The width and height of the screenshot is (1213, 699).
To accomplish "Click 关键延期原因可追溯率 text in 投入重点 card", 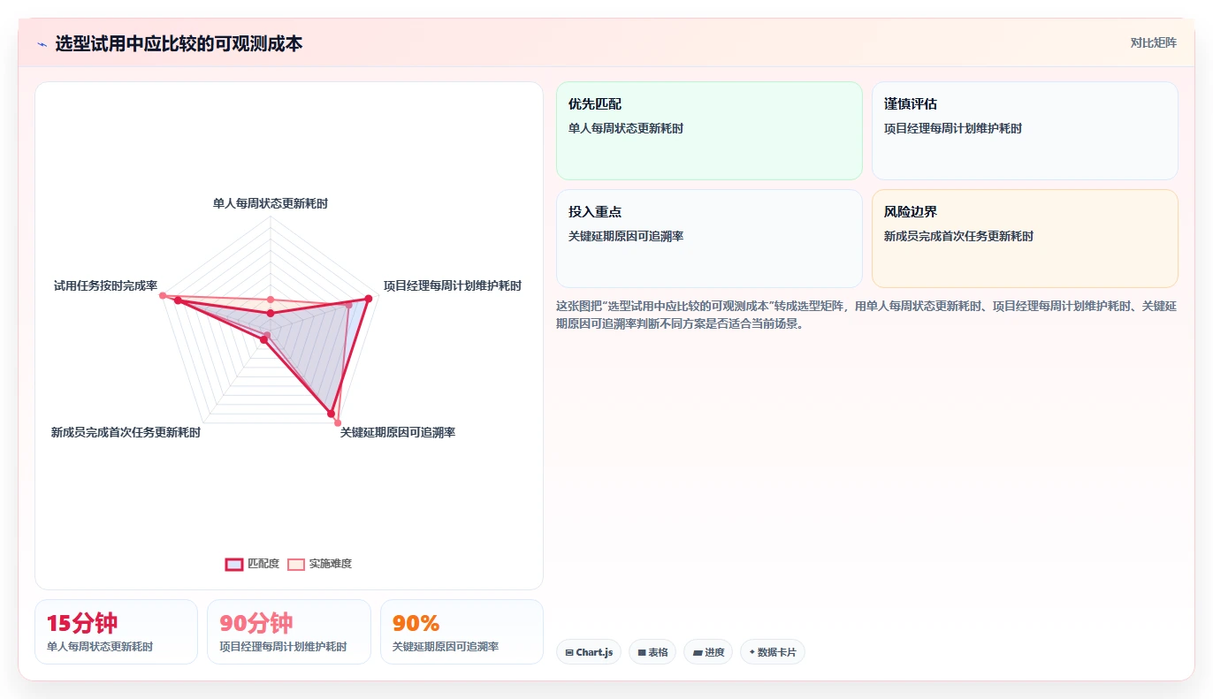I will 626,236.
